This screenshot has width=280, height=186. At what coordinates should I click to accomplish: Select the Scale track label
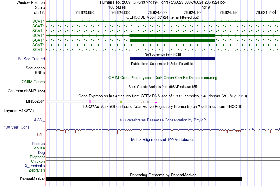tap(40, 7)
